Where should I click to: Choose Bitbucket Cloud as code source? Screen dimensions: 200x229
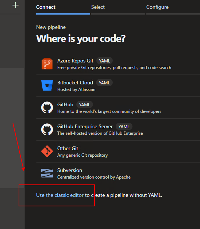click(x=75, y=83)
